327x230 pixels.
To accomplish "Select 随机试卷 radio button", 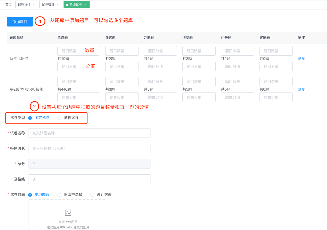I will point(59,118).
